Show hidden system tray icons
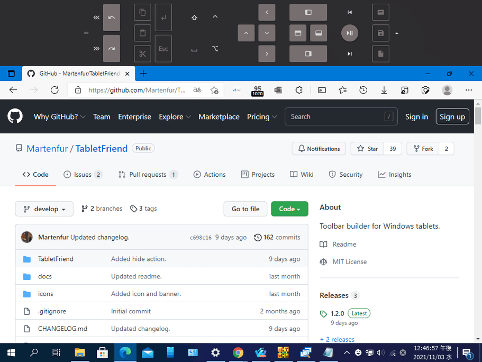Screen dimensions: 482x362 tap(347, 353)
